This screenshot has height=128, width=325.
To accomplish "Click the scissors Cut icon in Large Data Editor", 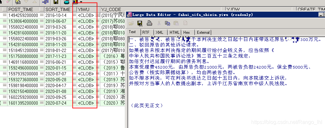I will coord(159,23).
